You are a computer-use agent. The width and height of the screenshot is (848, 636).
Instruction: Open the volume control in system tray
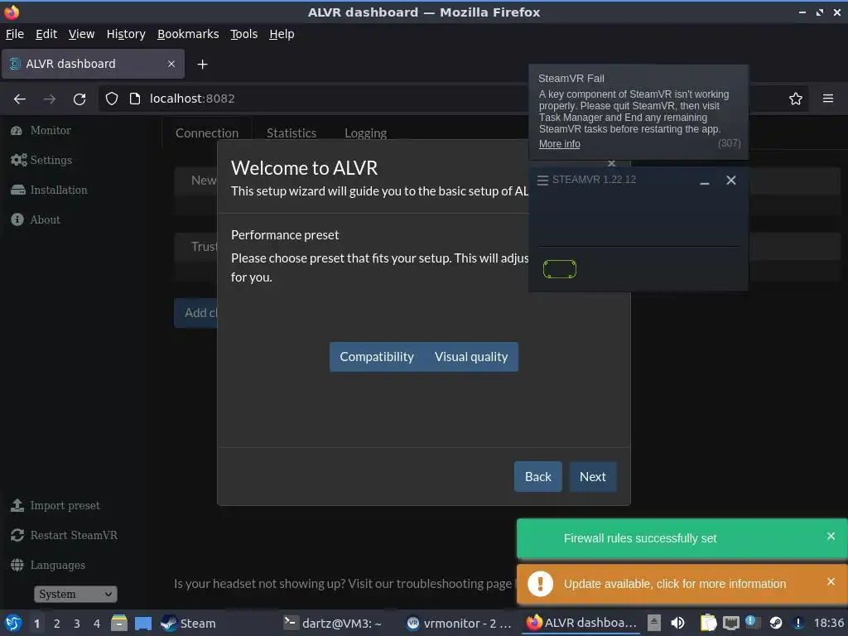pos(677,624)
